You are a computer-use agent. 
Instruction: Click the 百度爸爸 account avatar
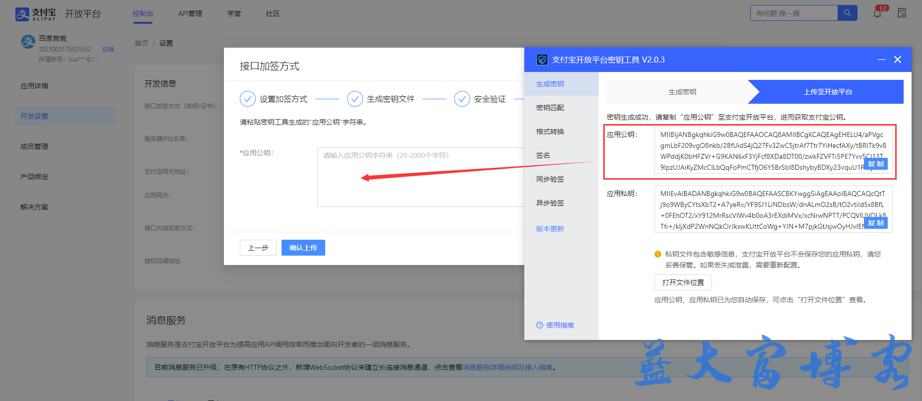(x=28, y=42)
